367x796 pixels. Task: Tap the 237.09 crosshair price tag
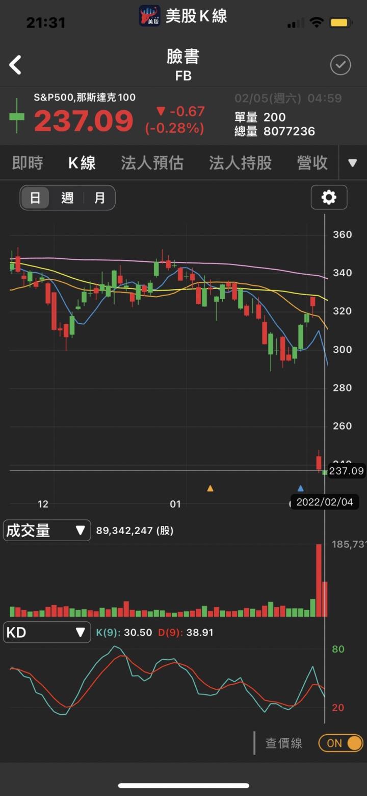point(347,471)
